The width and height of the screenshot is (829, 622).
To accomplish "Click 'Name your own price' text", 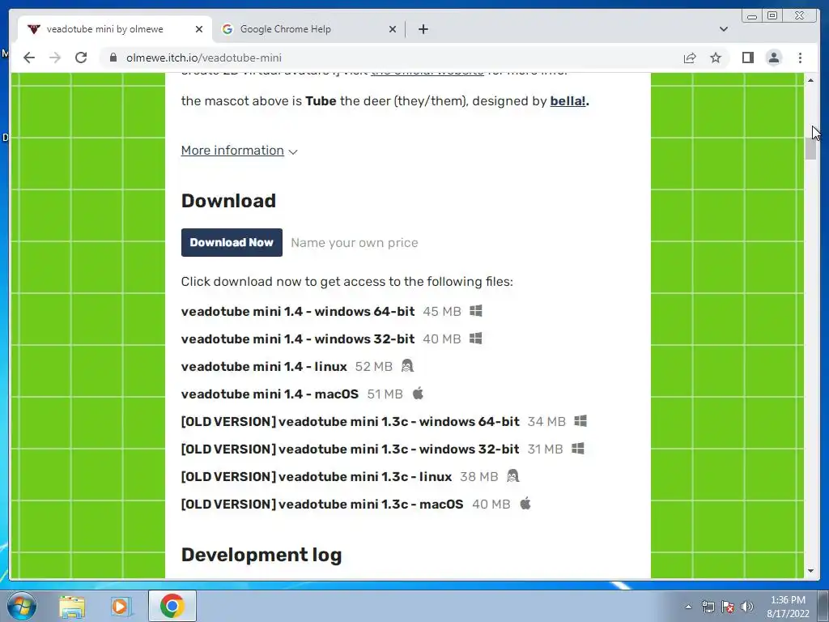I will pos(355,243).
